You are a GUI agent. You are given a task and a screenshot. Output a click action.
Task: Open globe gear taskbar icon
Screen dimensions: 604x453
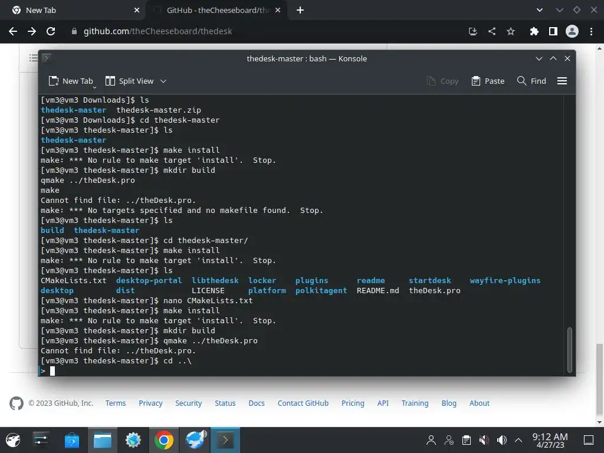pos(133,440)
